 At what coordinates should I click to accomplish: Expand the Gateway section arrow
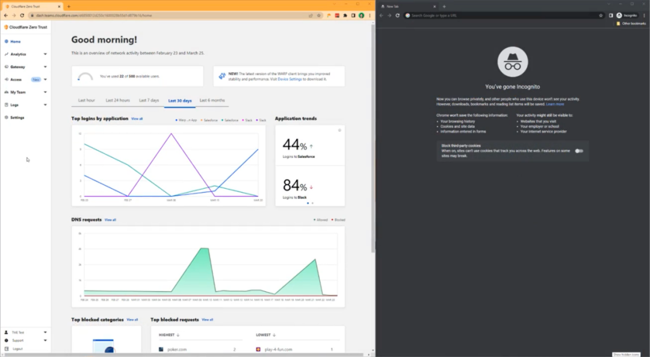tap(45, 67)
